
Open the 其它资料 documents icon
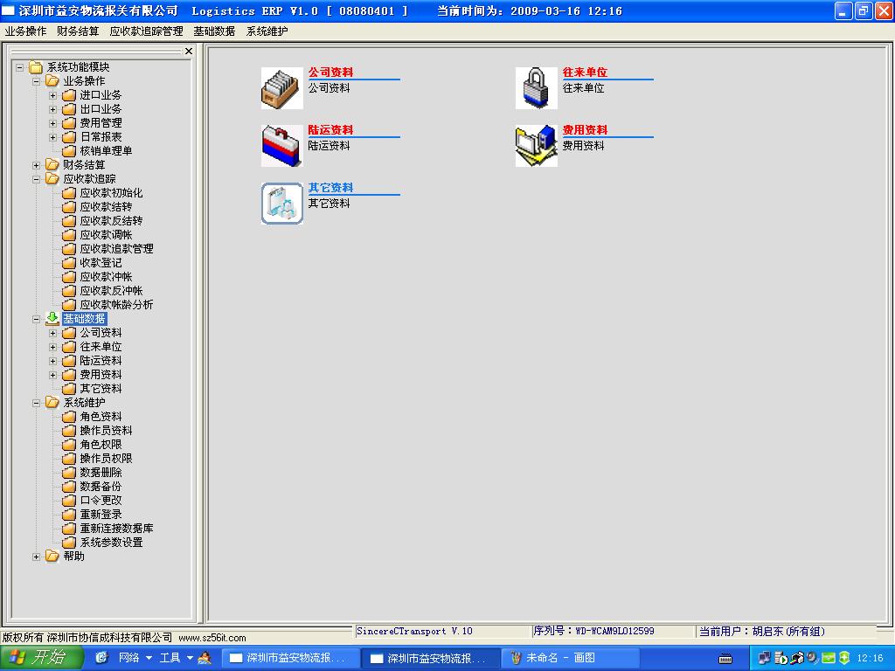pos(281,204)
